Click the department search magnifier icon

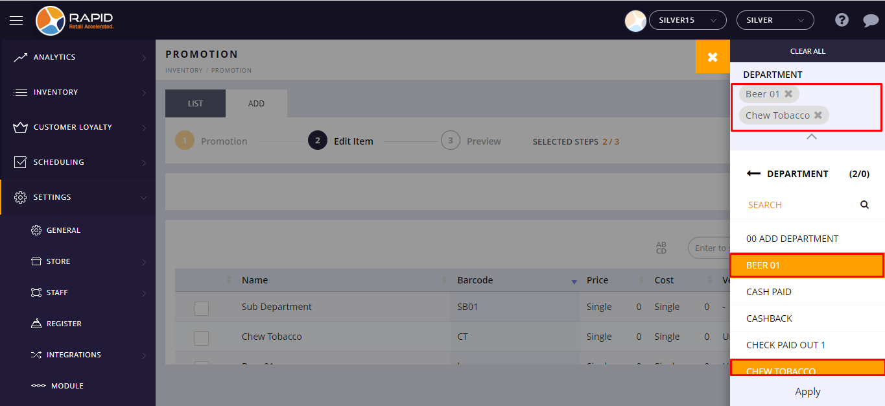(x=864, y=205)
